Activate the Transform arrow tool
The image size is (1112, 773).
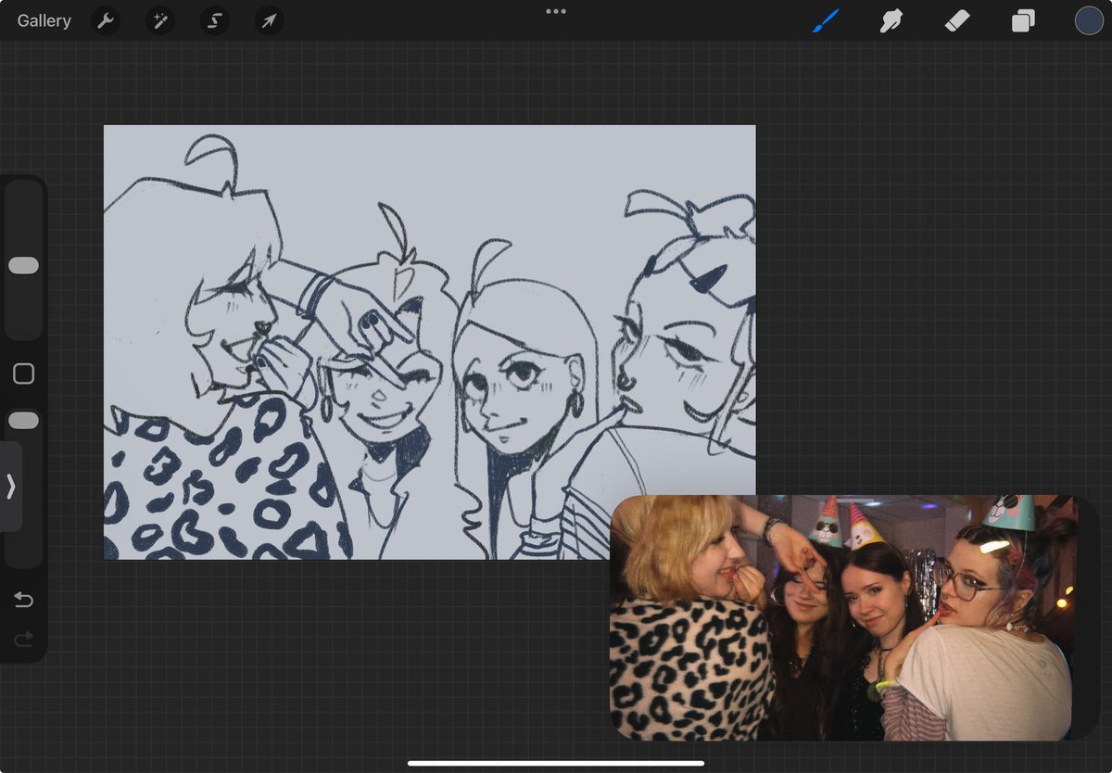tap(269, 20)
